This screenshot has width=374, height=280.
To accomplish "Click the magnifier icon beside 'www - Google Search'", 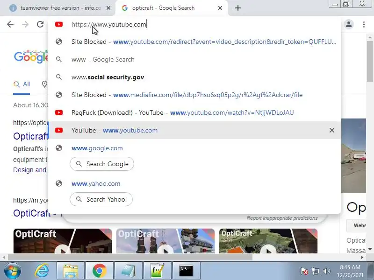I will pyautogui.click(x=59, y=59).
